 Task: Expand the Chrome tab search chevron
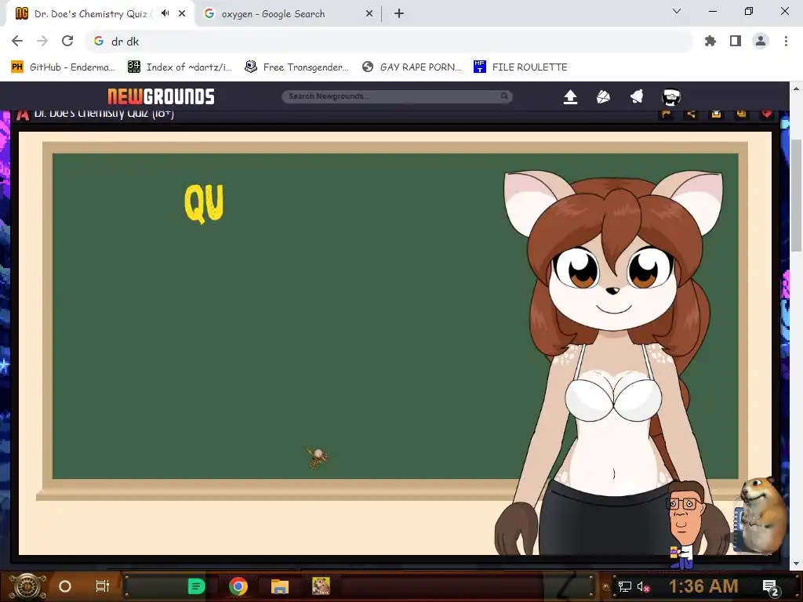677,11
